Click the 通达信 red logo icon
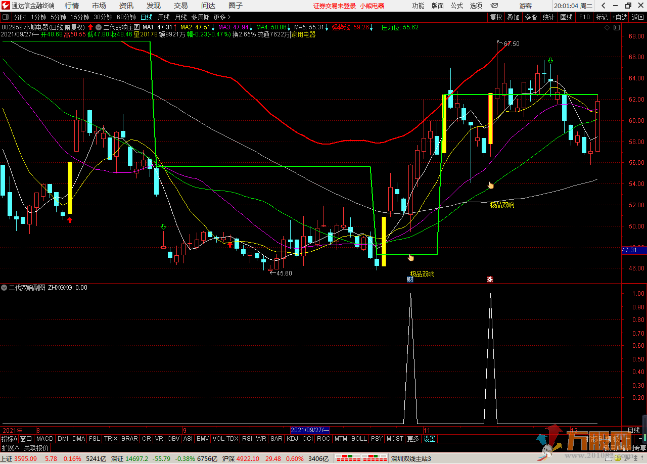 tap(6, 6)
